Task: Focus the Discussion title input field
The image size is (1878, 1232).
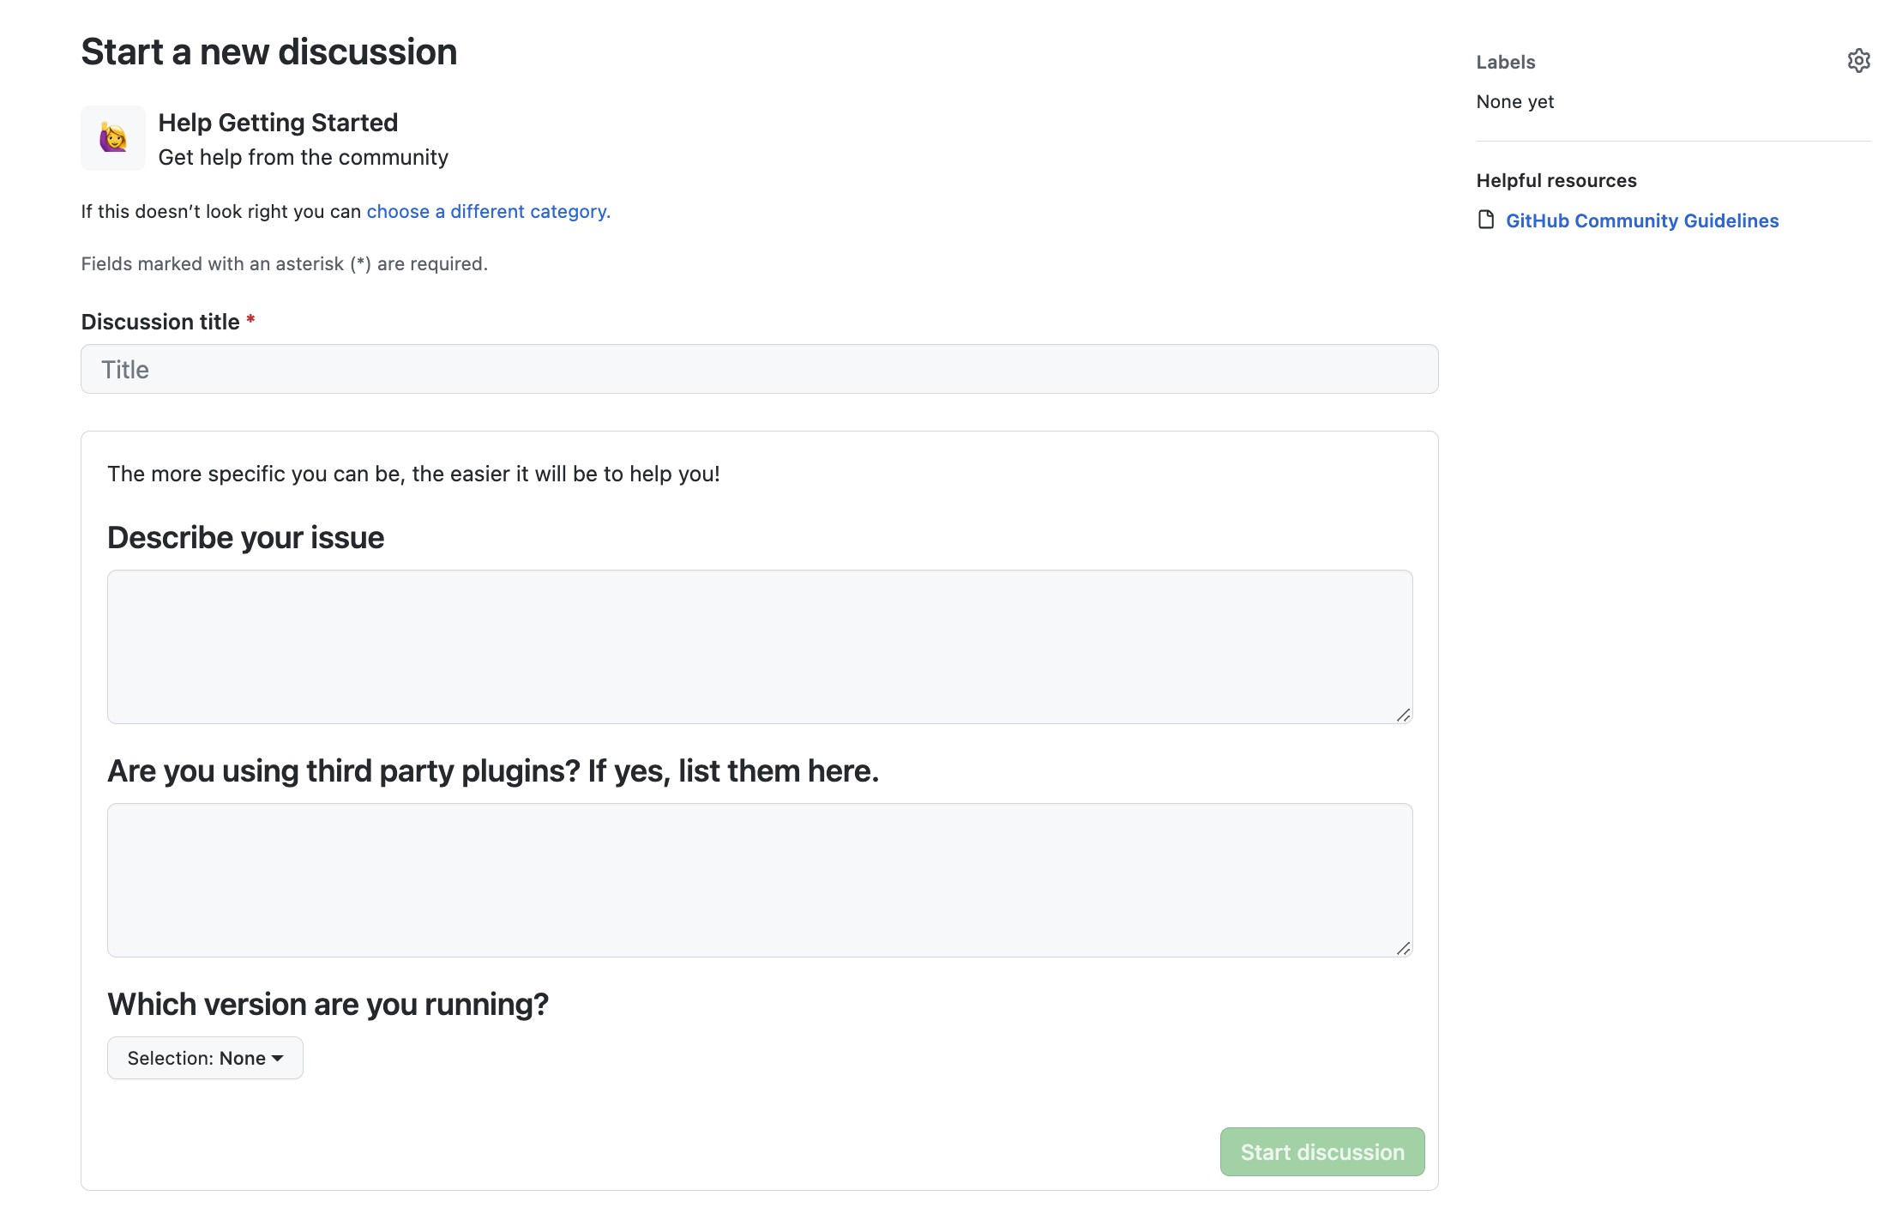Action: click(x=758, y=369)
